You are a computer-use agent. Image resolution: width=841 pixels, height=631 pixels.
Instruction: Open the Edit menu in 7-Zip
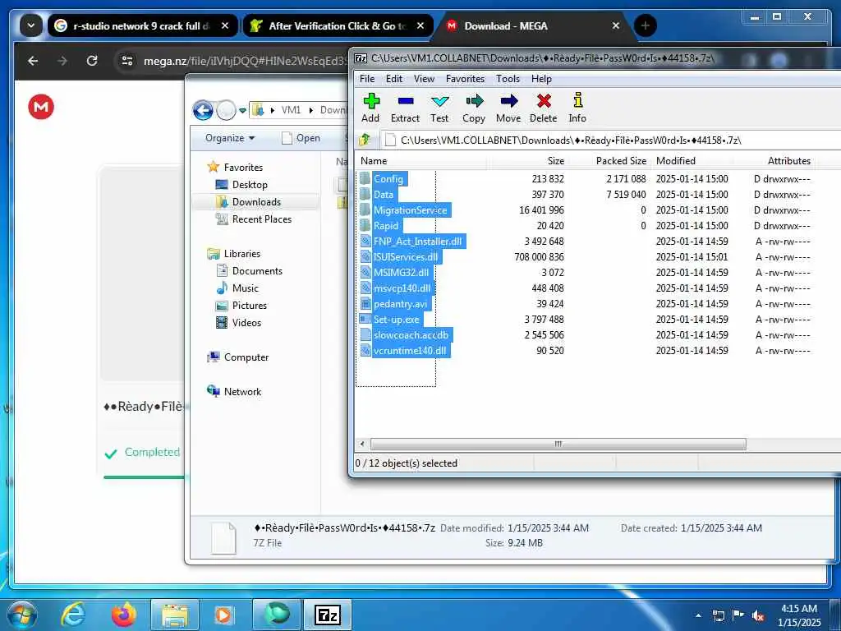tap(394, 79)
